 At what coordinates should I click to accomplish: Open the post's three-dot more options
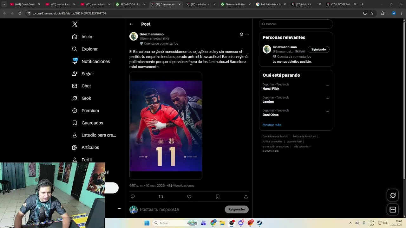point(247,34)
